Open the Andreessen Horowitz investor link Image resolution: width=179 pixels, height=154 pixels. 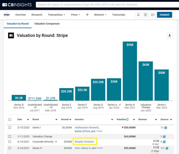87,128
